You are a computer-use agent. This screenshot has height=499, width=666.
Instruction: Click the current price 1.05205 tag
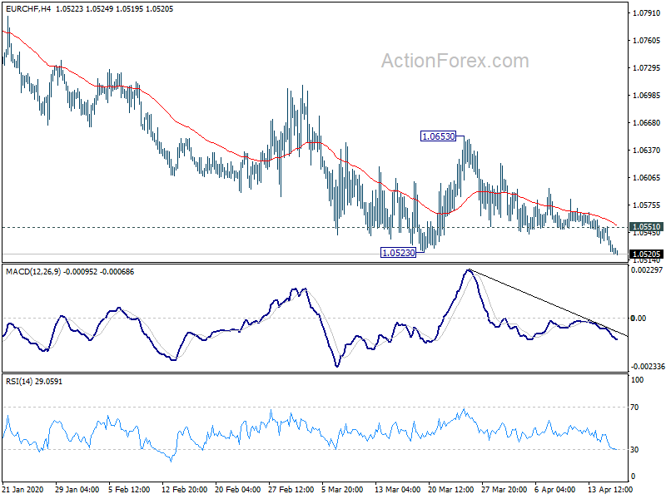point(647,254)
